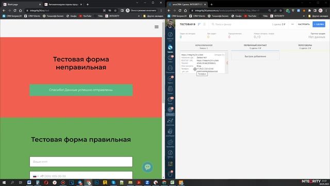Switch to the second tab in the left browser
Viewport: 330px width, 186px height.
pos(63,4)
